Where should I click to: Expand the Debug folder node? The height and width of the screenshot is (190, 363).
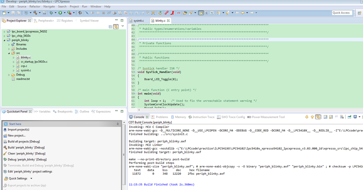pyautogui.click(x=9, y=75)
